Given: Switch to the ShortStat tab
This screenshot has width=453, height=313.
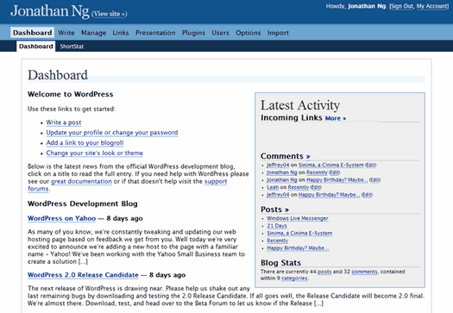Looking at the screenshot, I should point(72,47).
